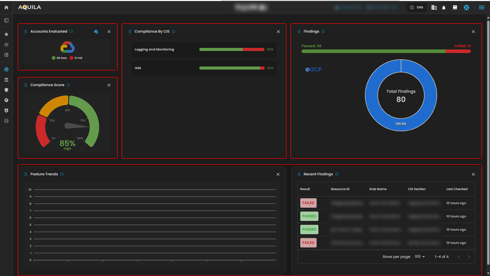This screenshot has width=490, height=276.
Task: Click the IAM compliance progress bar
Action: tap(232, 68)
